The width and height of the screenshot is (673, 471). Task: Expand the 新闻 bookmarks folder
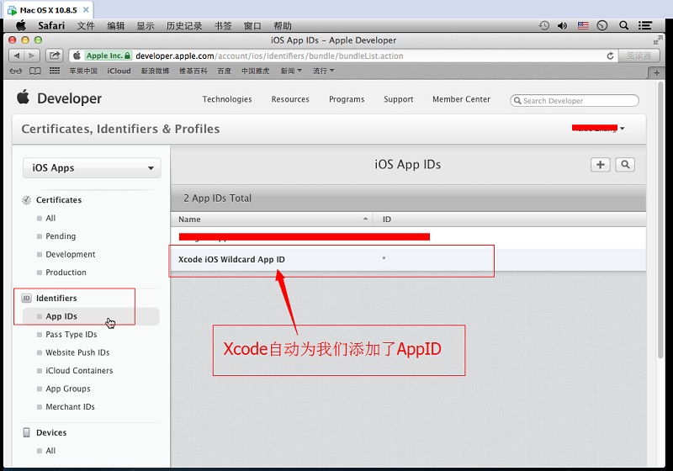291,71
